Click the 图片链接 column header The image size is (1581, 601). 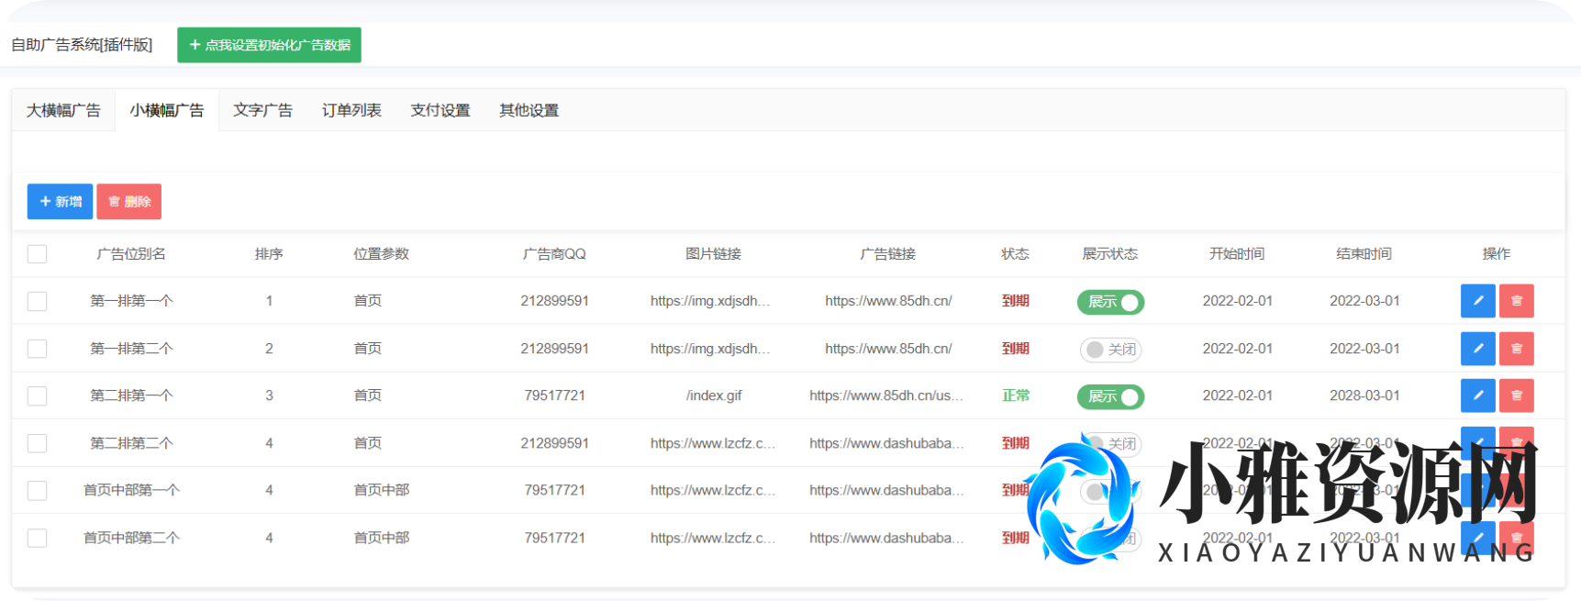[x=713, y=254]
